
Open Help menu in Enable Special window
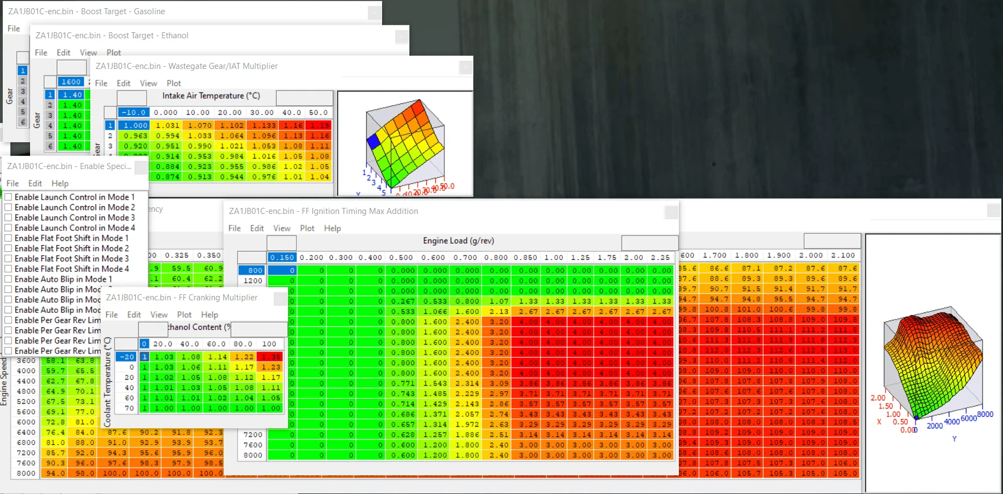60,183
